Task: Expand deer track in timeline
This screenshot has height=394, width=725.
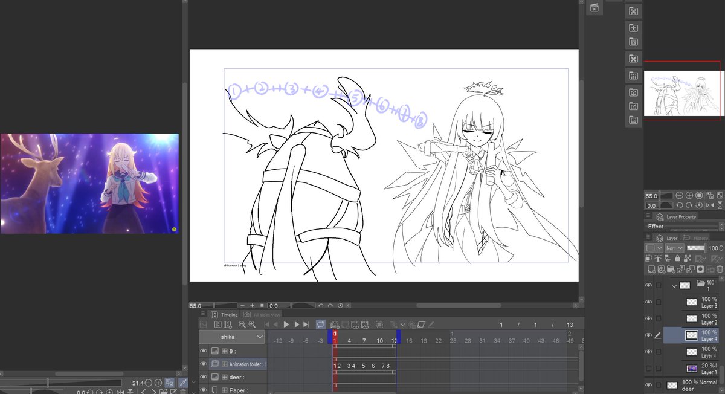Action: (225, 377)
